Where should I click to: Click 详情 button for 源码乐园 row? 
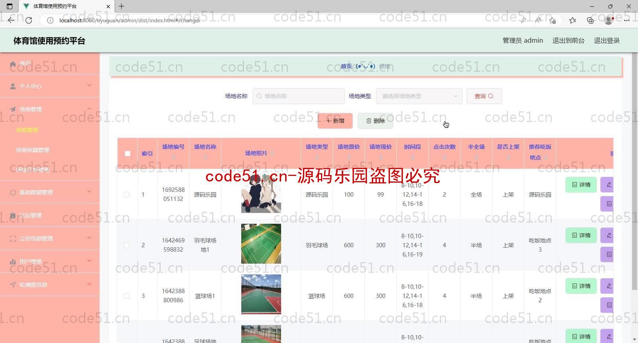(581, 185)
